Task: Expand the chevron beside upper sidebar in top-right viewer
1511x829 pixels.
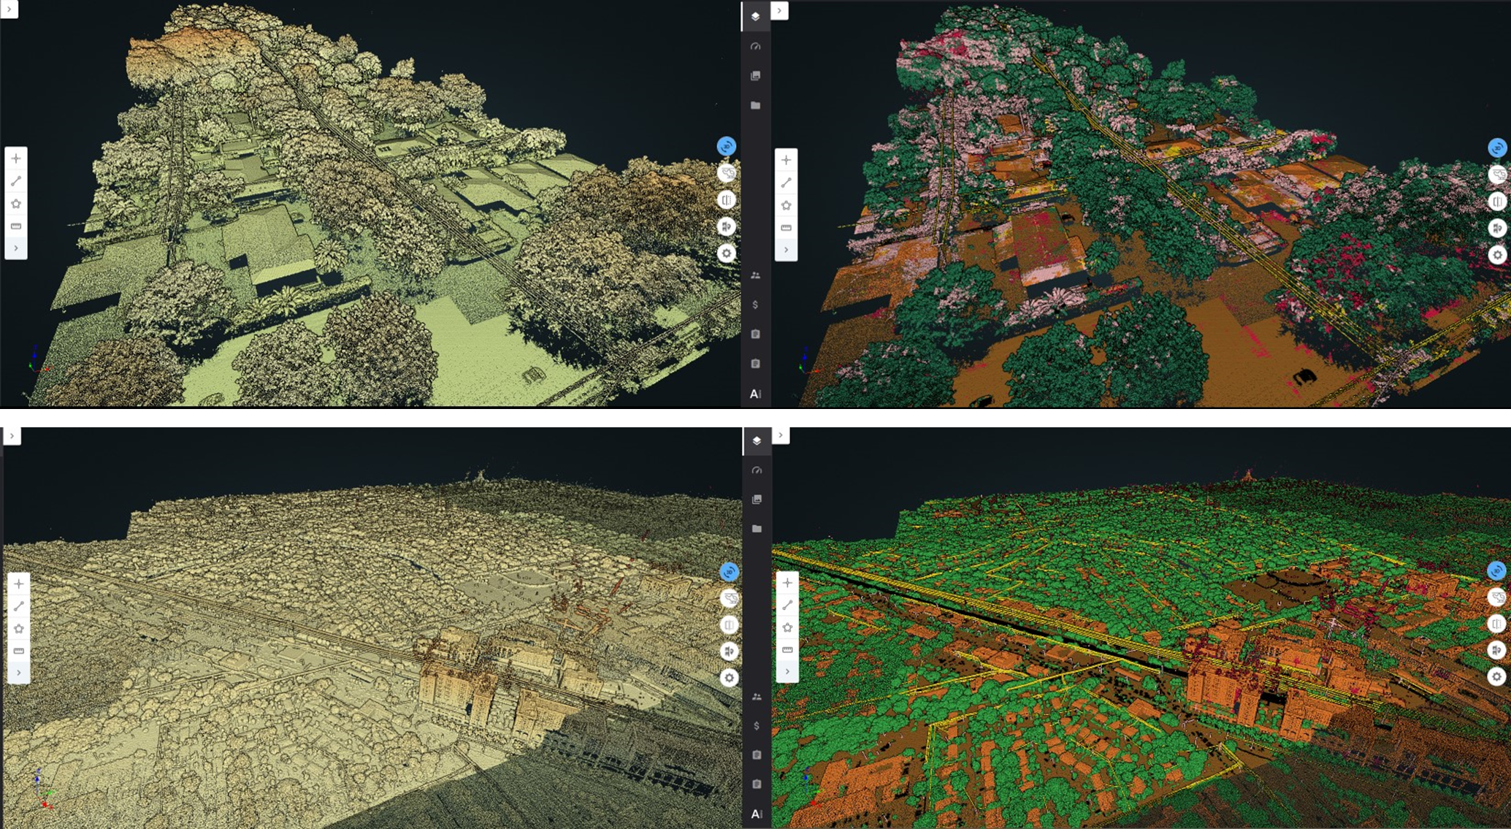Action: pos(779,11)
